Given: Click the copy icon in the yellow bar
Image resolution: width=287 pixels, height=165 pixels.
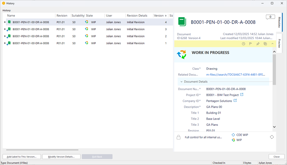Looking at the screenshot, I should point(265,44).
